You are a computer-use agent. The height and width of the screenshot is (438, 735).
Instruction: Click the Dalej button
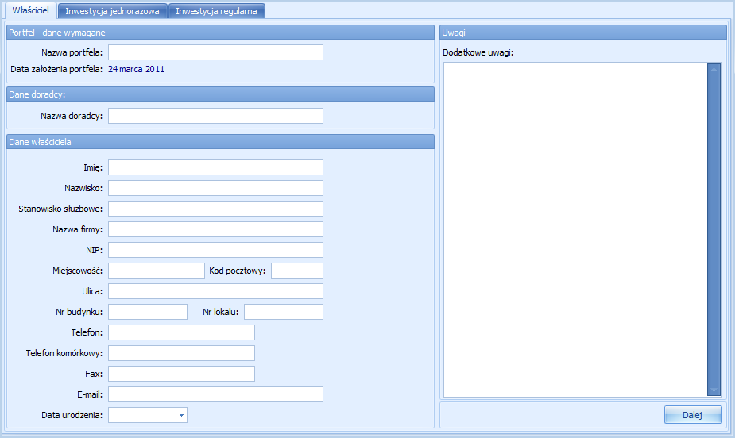click(693, 415)
